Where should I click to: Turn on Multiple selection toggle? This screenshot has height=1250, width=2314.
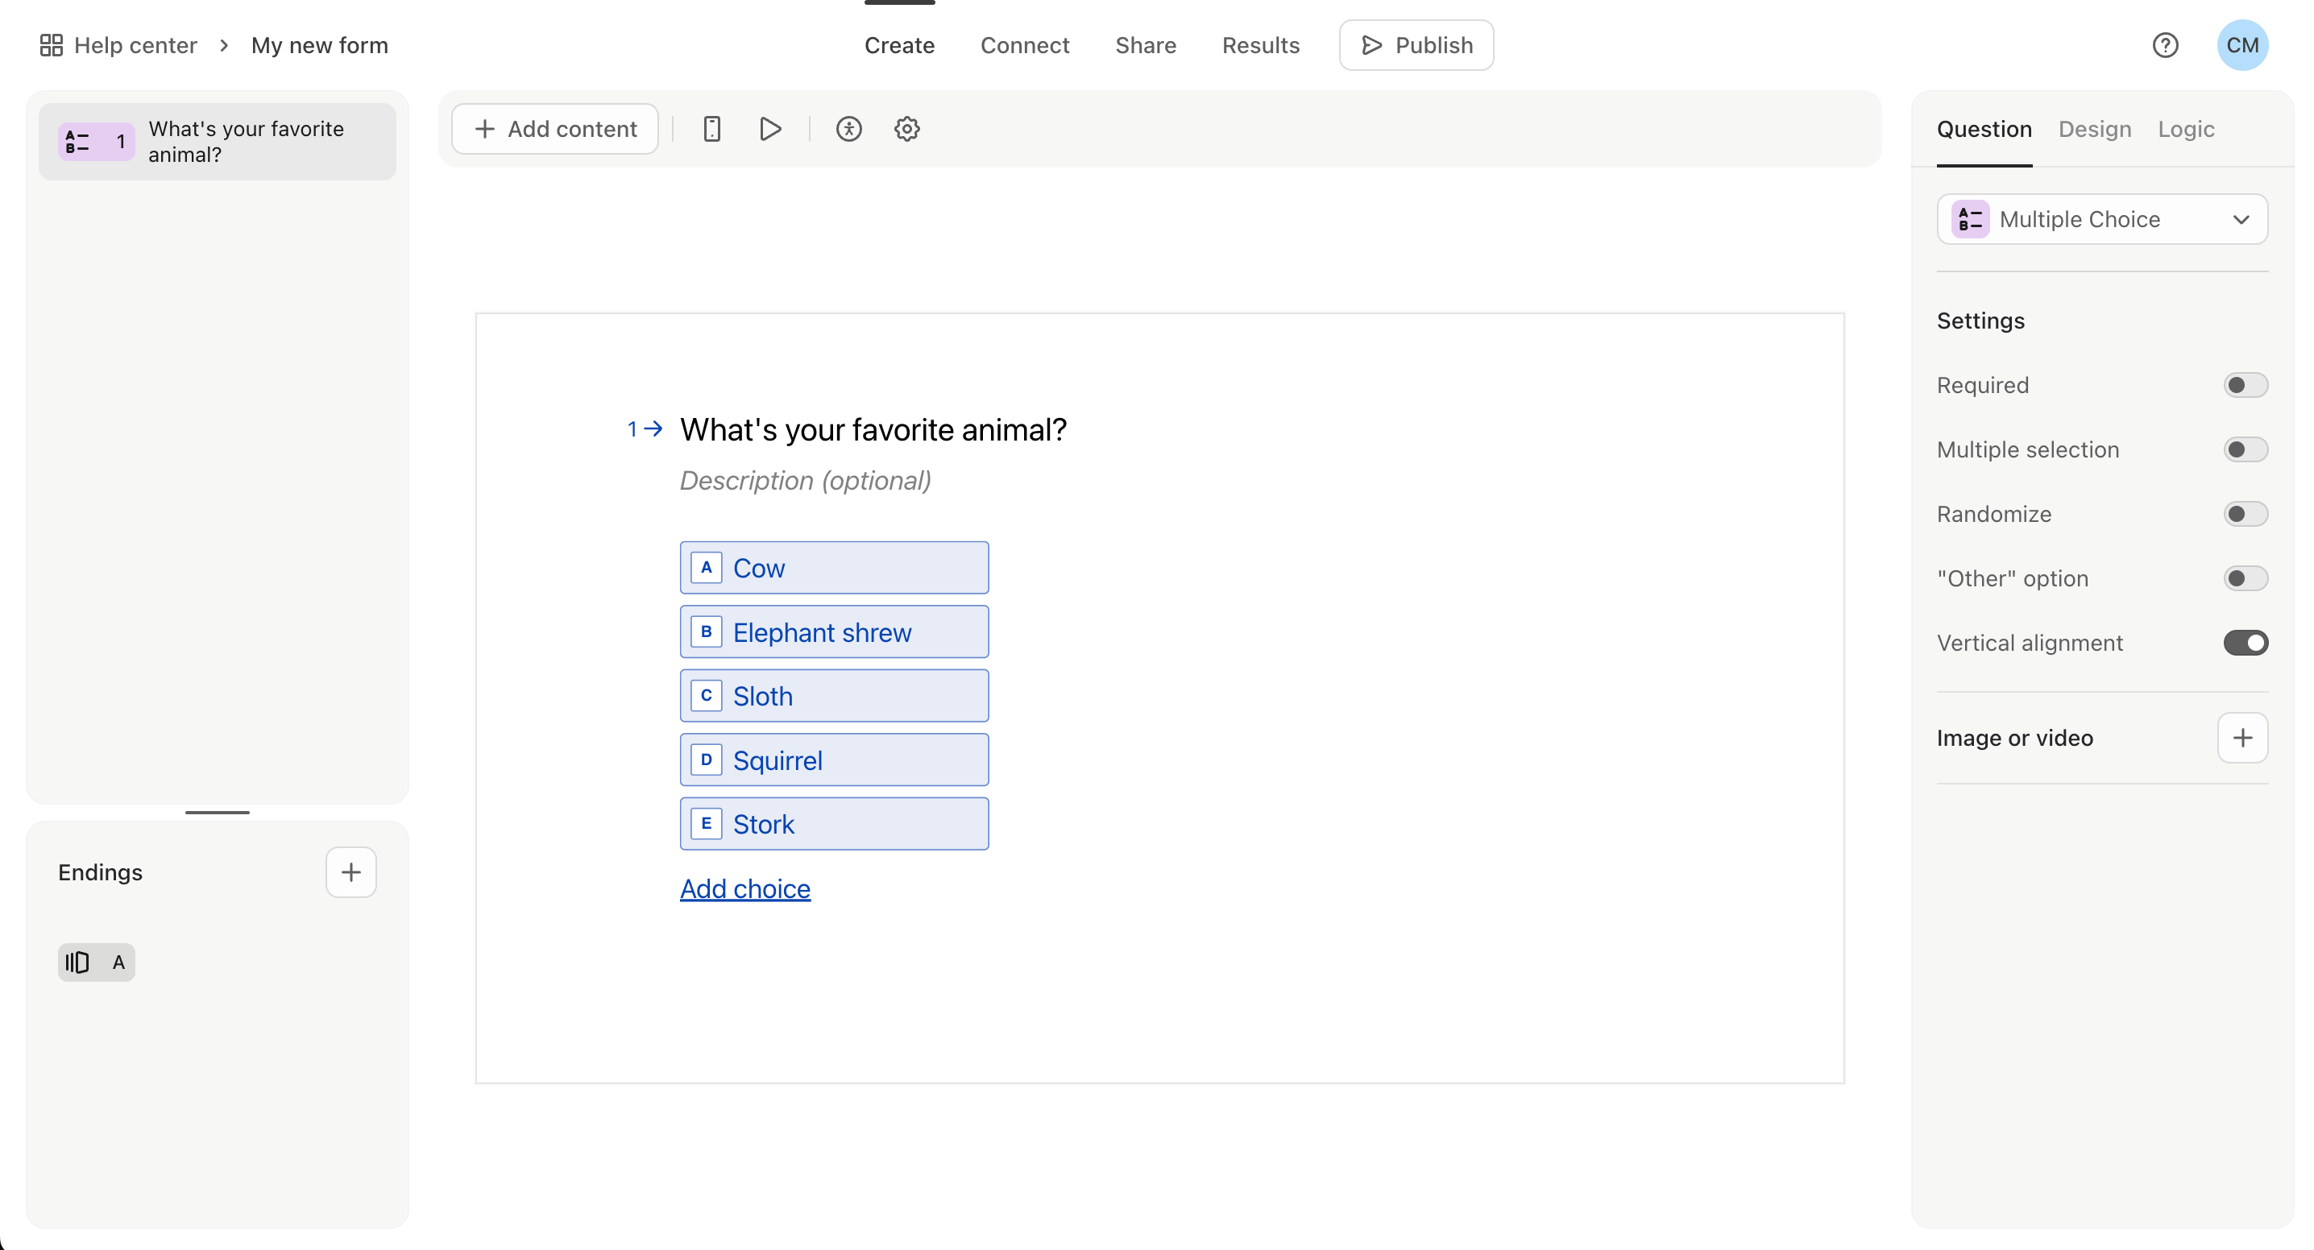click(2245, 449)
